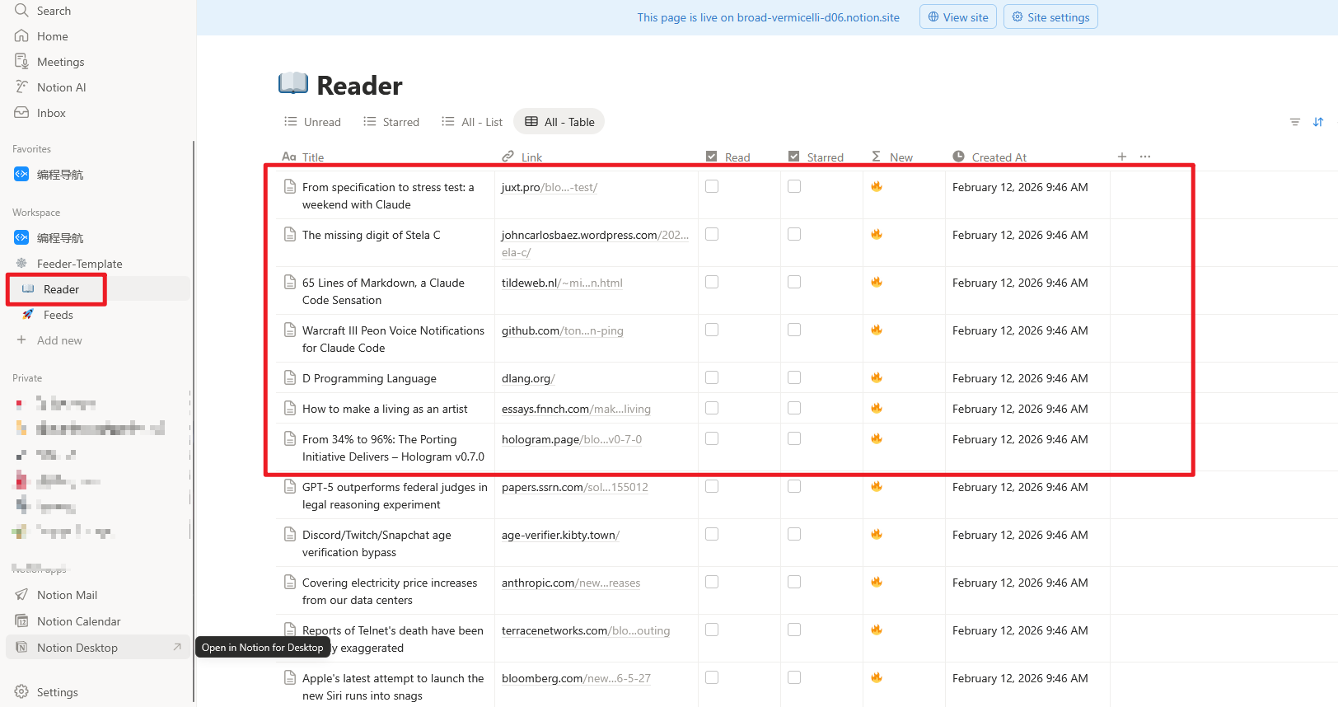1338x707 pixels.
Task: Star 'How to make a living as an artist'
Action: (794, 408)
